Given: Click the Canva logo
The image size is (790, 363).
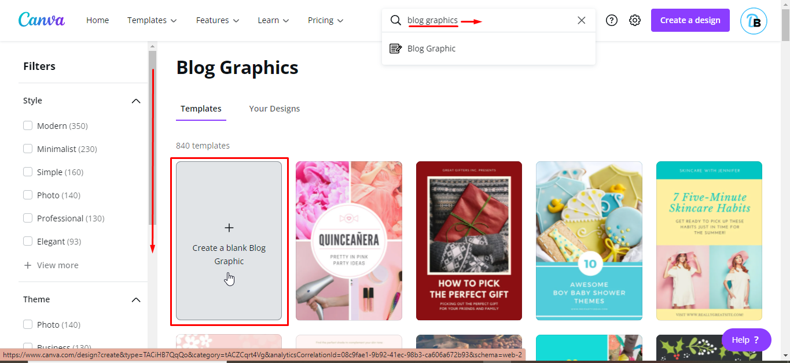Looking at the screenshot, I should [x=42, y=20].
